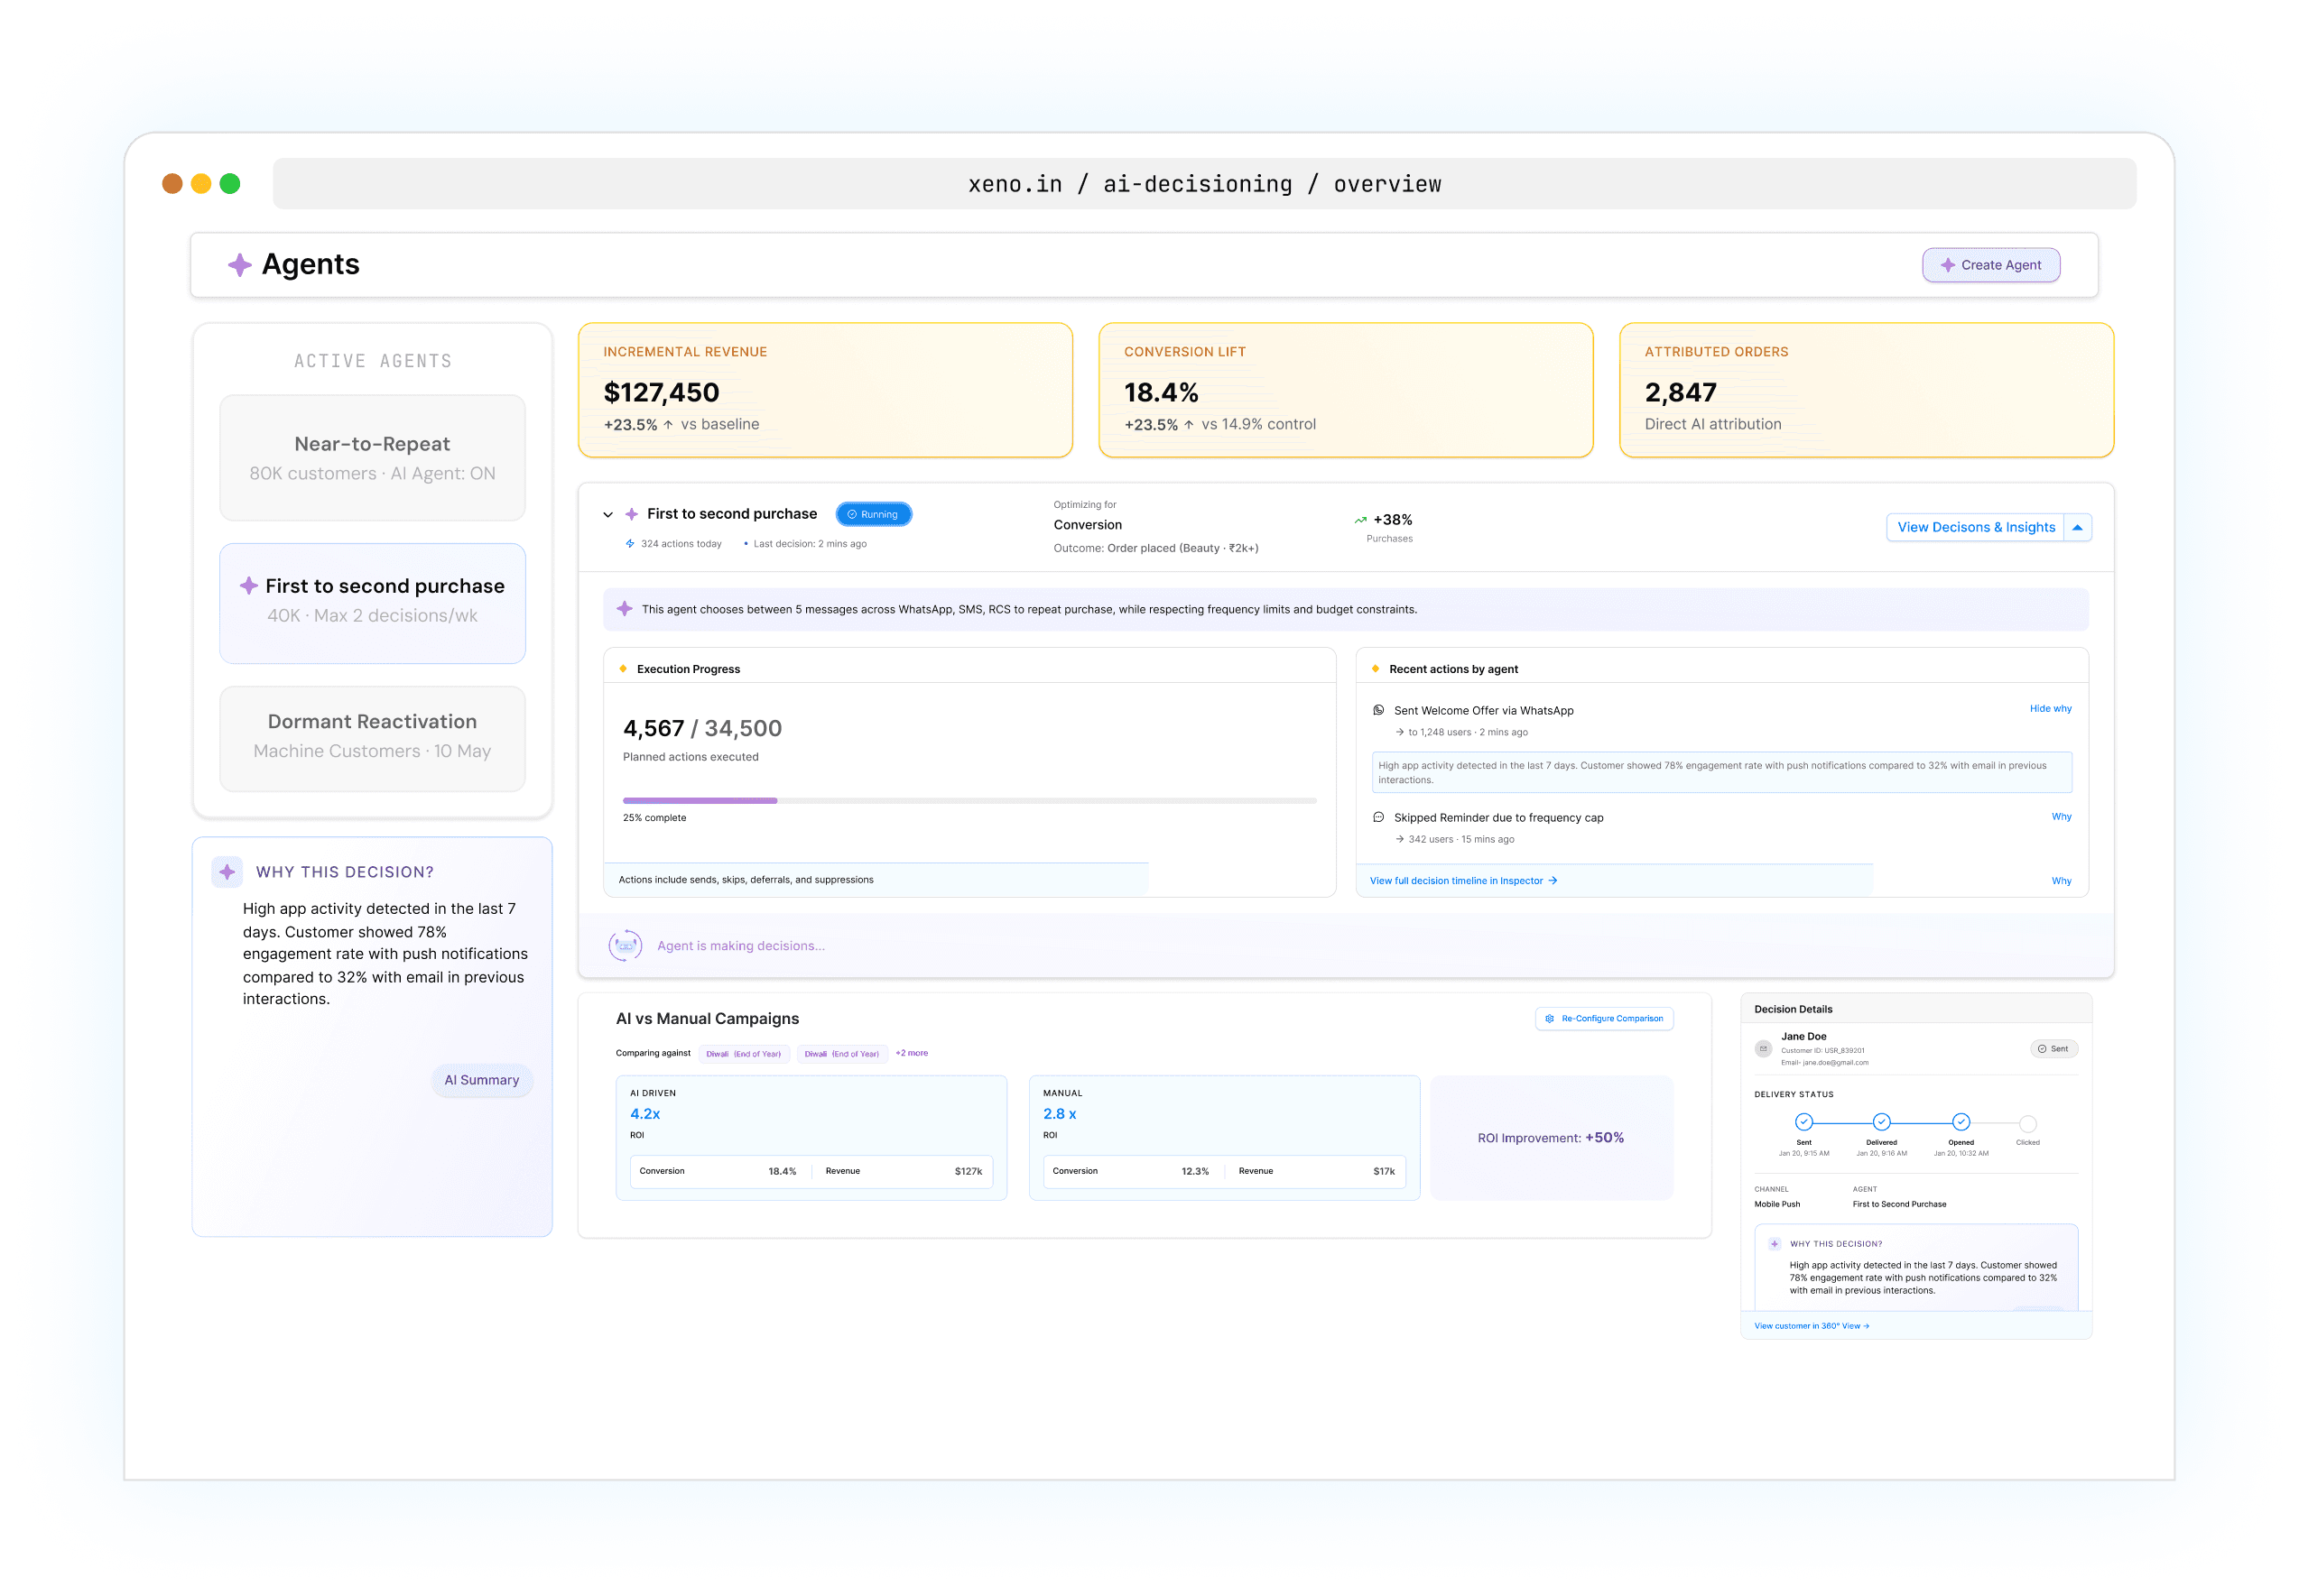Viewport: 2299px width, 1596px height.
Task: Click the Why This Decision sparkle icon in sidebar
Action: pyautogui.click(x=227, y=872)
